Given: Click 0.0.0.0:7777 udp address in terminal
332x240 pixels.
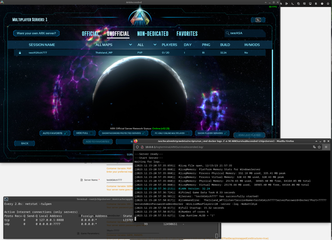Looking at the screenshot, I should 50,224.
